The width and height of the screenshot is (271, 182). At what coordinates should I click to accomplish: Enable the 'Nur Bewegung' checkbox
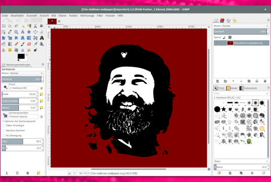click(4, 135)
